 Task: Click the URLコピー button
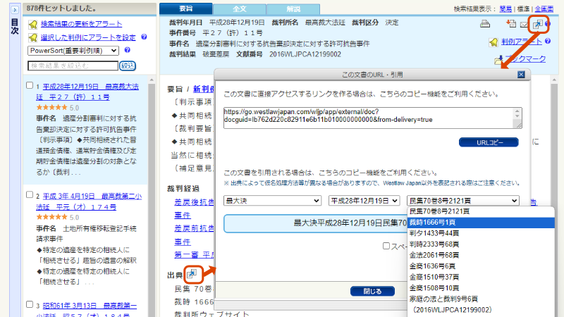click(x=489, y=142)
